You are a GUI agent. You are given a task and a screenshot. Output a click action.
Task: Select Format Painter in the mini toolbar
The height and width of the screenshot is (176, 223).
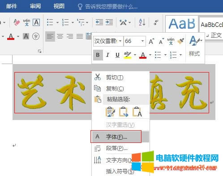180,41
